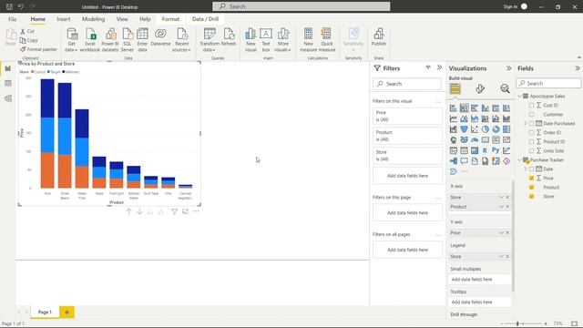Click in the Filters search box
This screenshot has height=328, width=583.
(x=407, y=84)
